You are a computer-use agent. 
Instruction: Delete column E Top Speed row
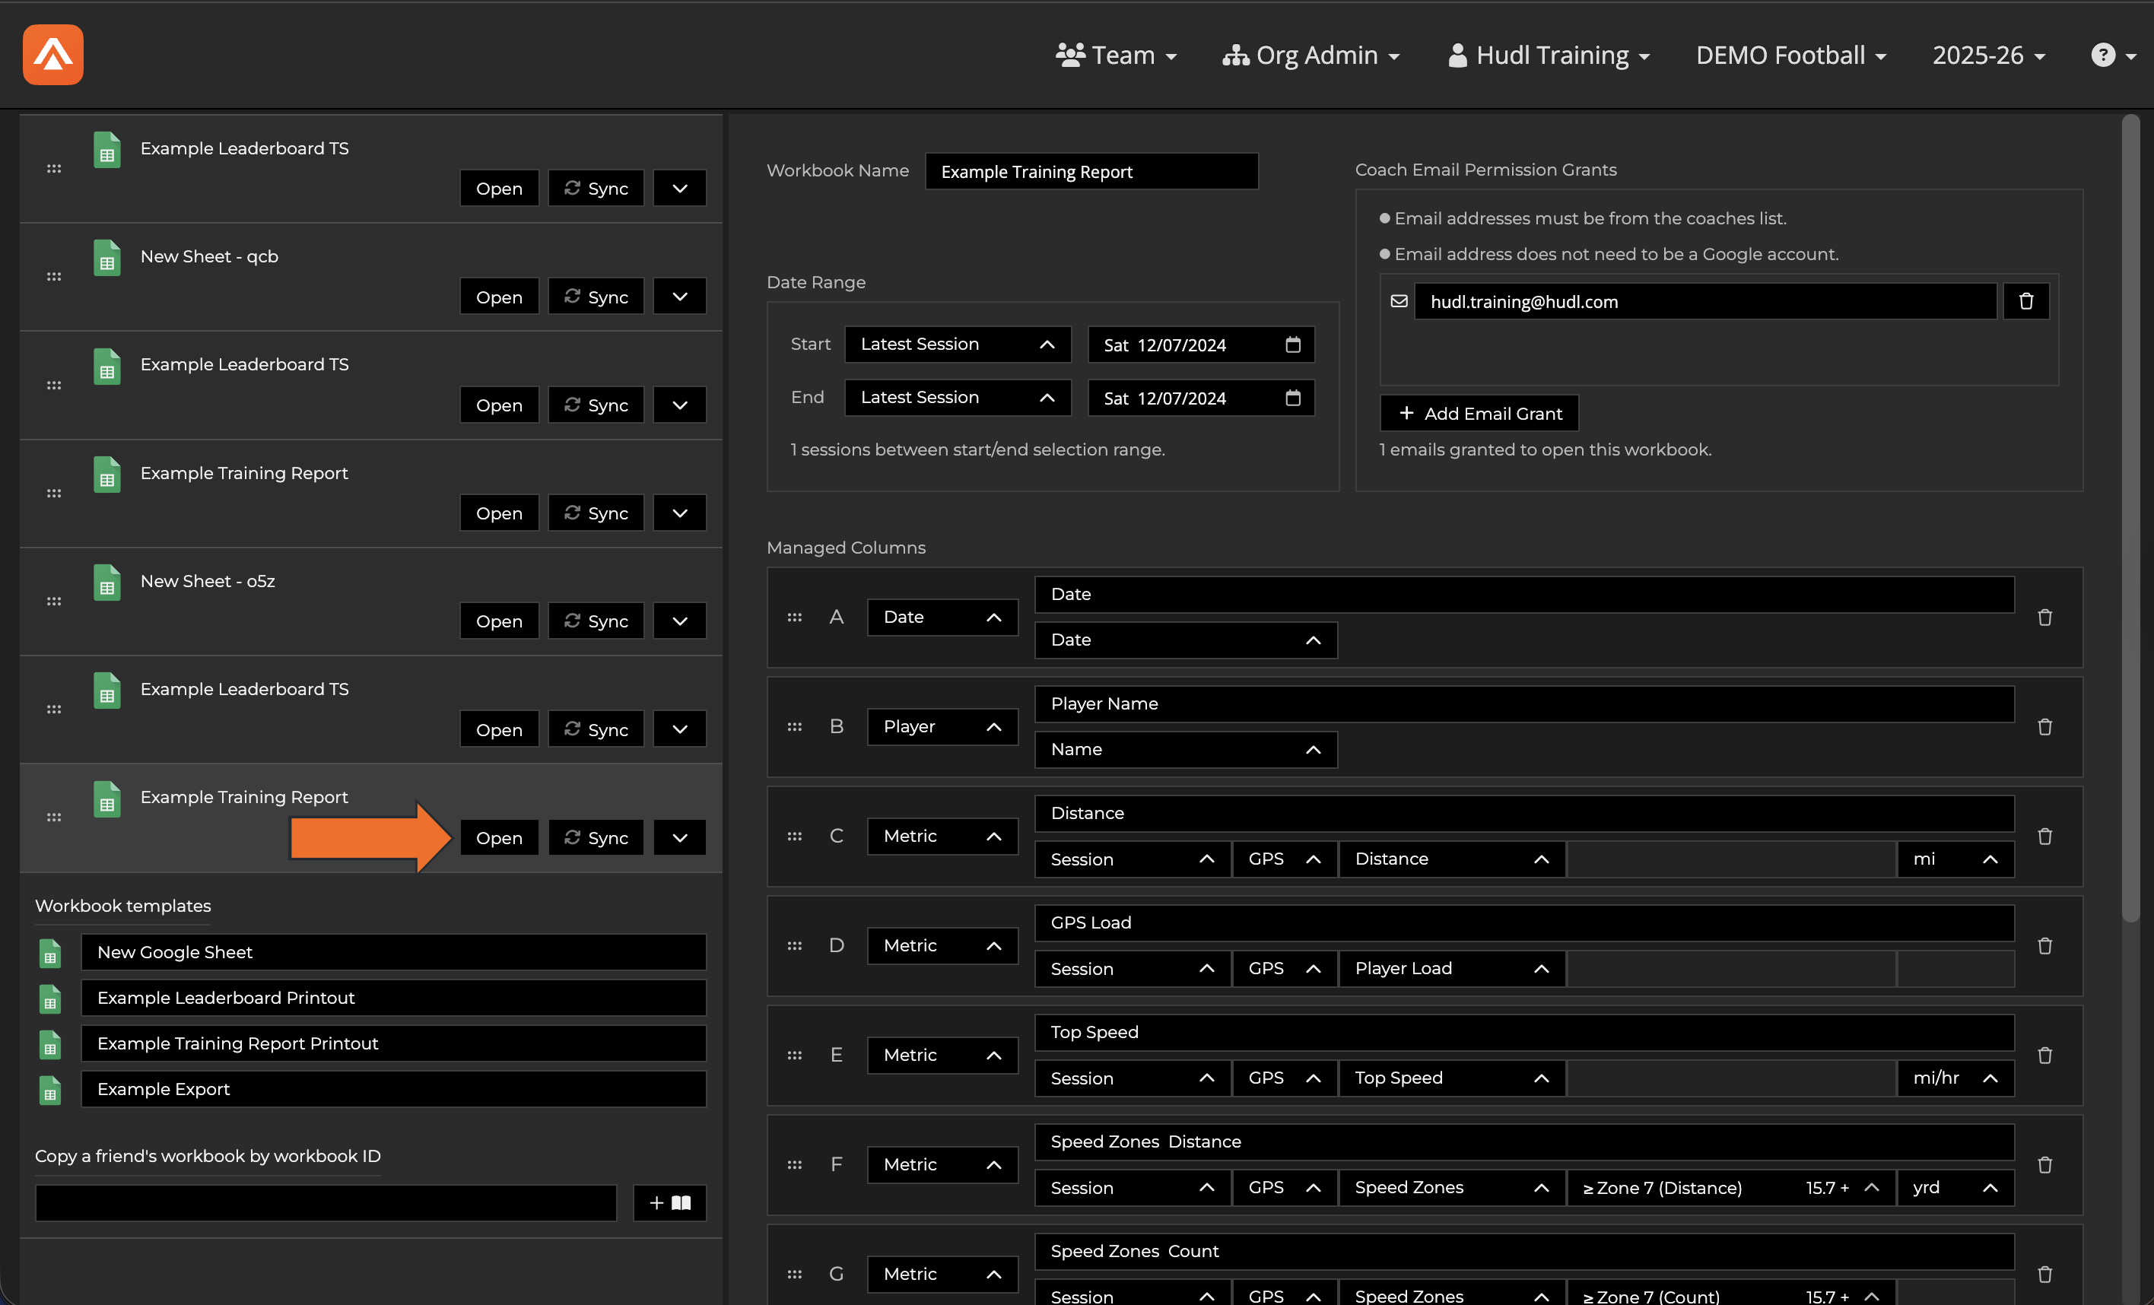pos(2044,1055)
